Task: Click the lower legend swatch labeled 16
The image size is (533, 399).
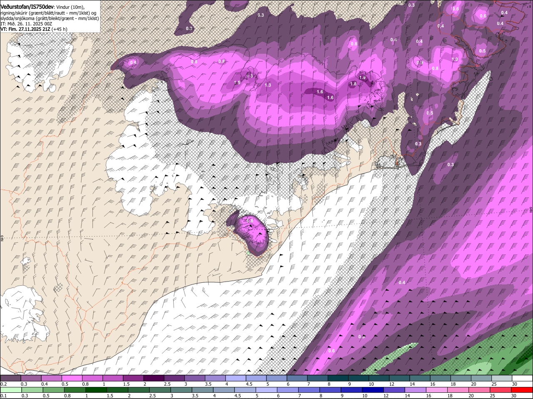Action: pyautogui.click(x=437, y=390)
